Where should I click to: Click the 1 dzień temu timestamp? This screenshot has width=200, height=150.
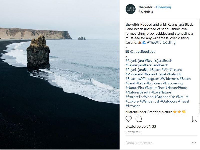click(x=134, y=132)
